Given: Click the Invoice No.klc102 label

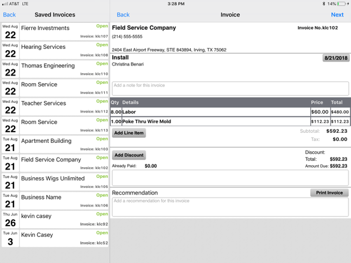Looking at the screenshot, I should point(318,28).
